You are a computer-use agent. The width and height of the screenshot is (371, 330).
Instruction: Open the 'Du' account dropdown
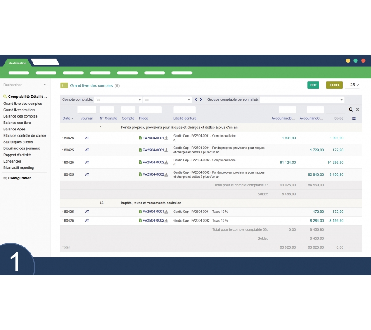118,100
